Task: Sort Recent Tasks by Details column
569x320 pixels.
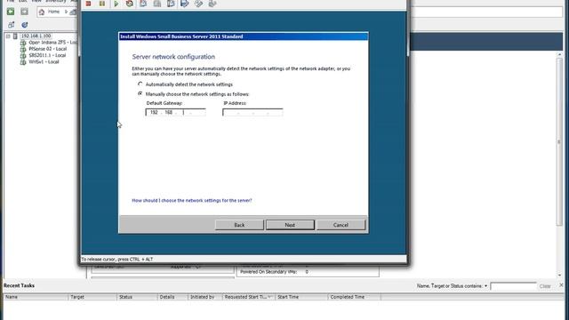Action: click(x=172, y=297)
